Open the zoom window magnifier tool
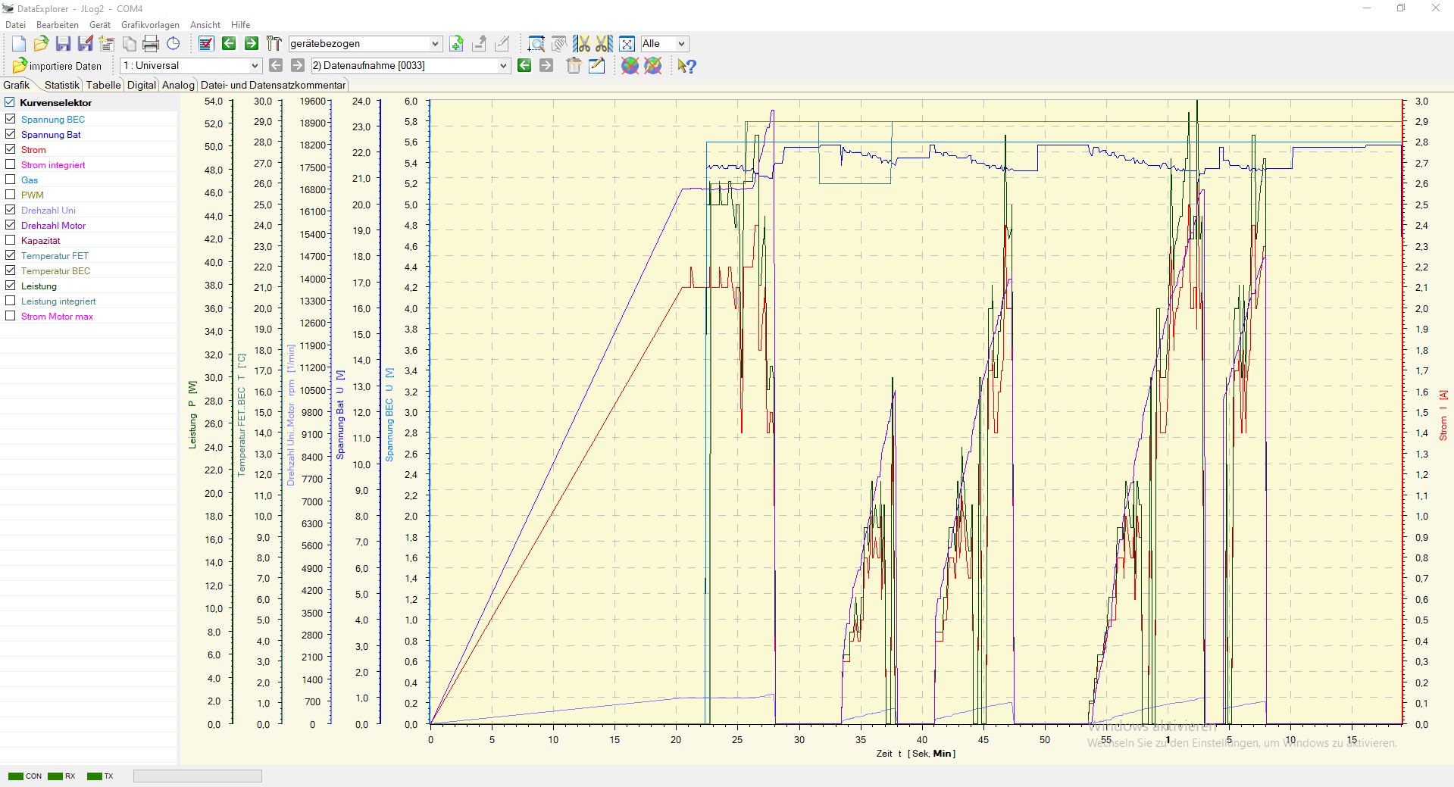The height and width of the screenshot is (787, 1454). [x=536, y=44]
